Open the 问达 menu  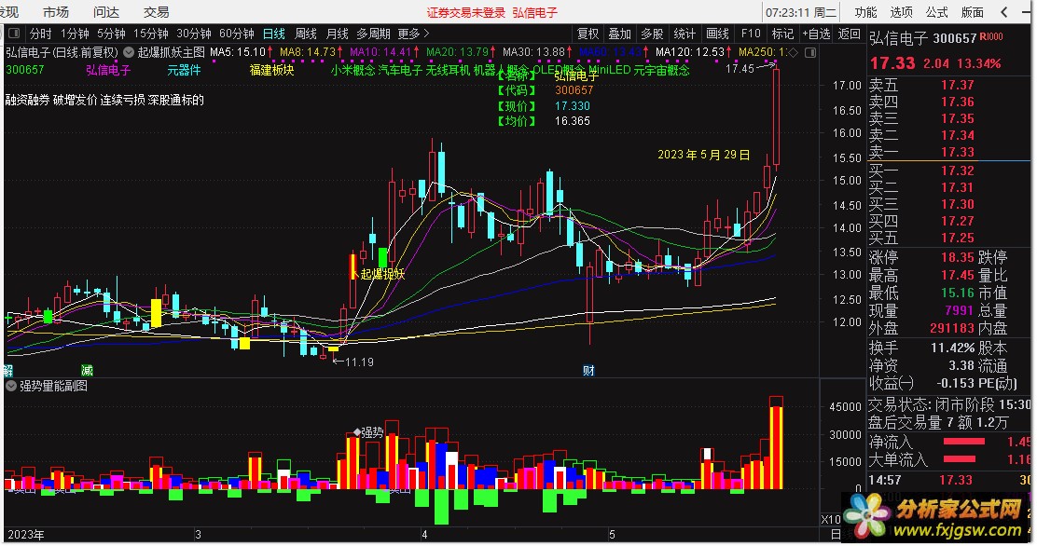click(x=105, y=12)
